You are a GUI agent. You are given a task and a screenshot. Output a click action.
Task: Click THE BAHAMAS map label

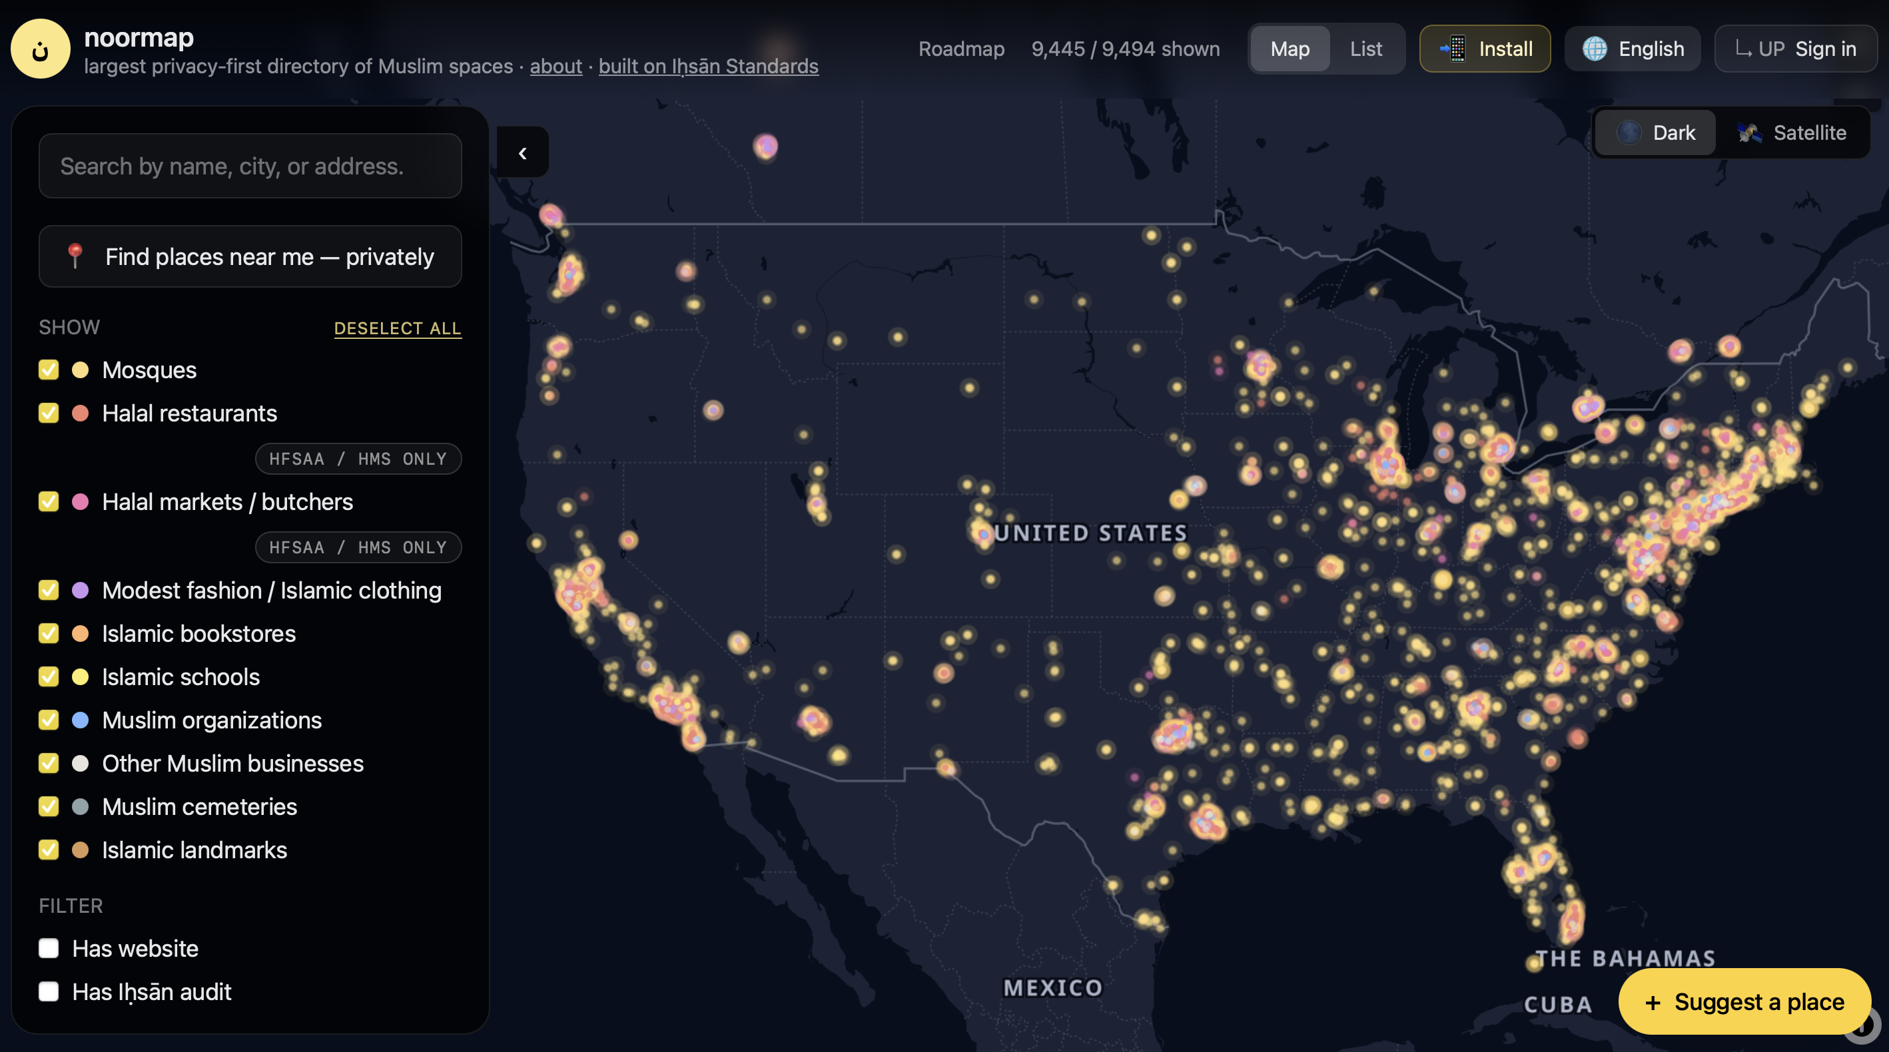[x=1626, y=958]
